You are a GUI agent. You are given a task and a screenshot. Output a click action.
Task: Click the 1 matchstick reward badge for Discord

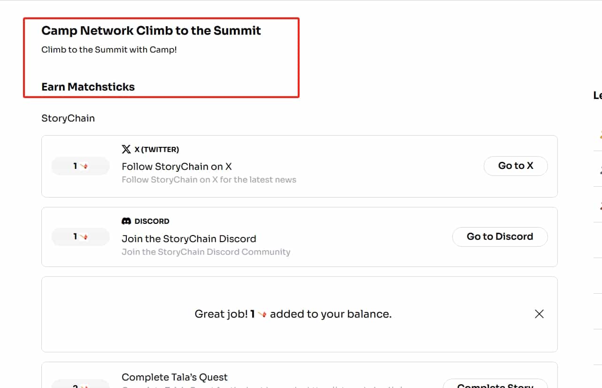(x=80, y=237)
